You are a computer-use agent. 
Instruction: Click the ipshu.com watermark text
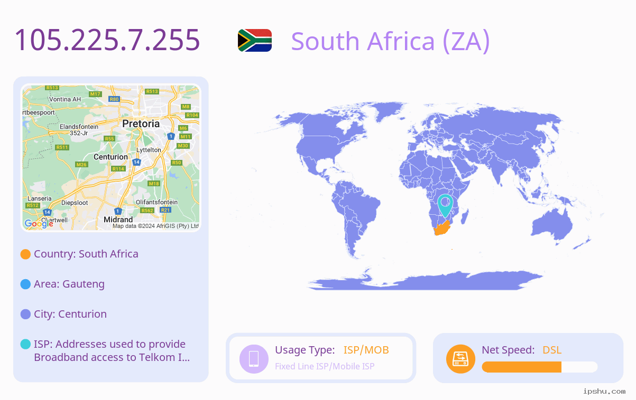[x=604, y=391]
